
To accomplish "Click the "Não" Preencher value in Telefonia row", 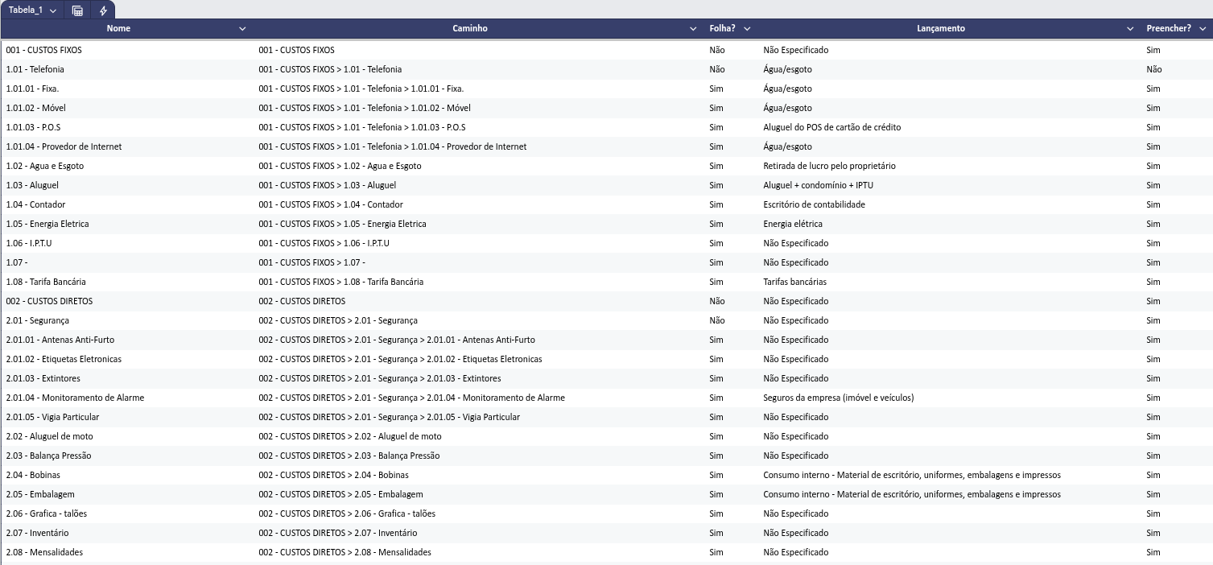I will pos(1153,69).
